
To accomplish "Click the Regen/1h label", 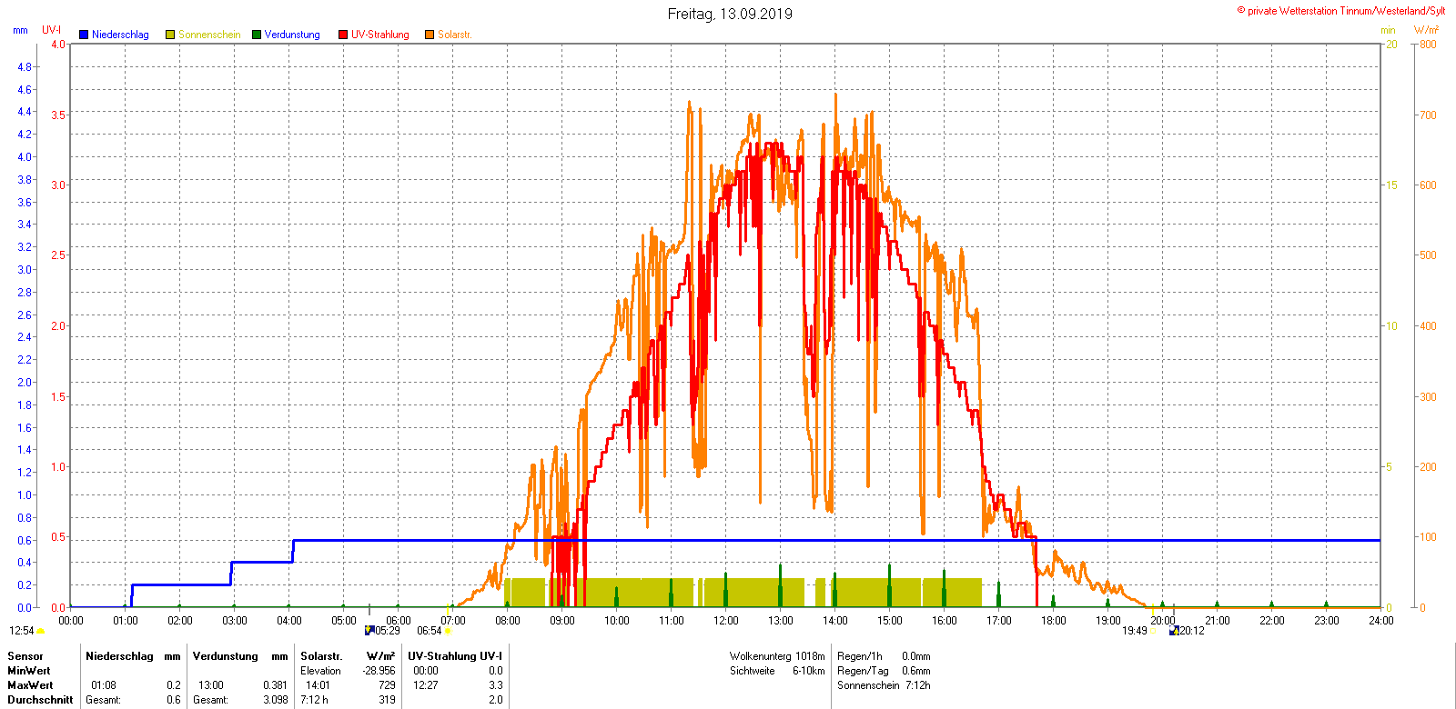I will point(860,656).
